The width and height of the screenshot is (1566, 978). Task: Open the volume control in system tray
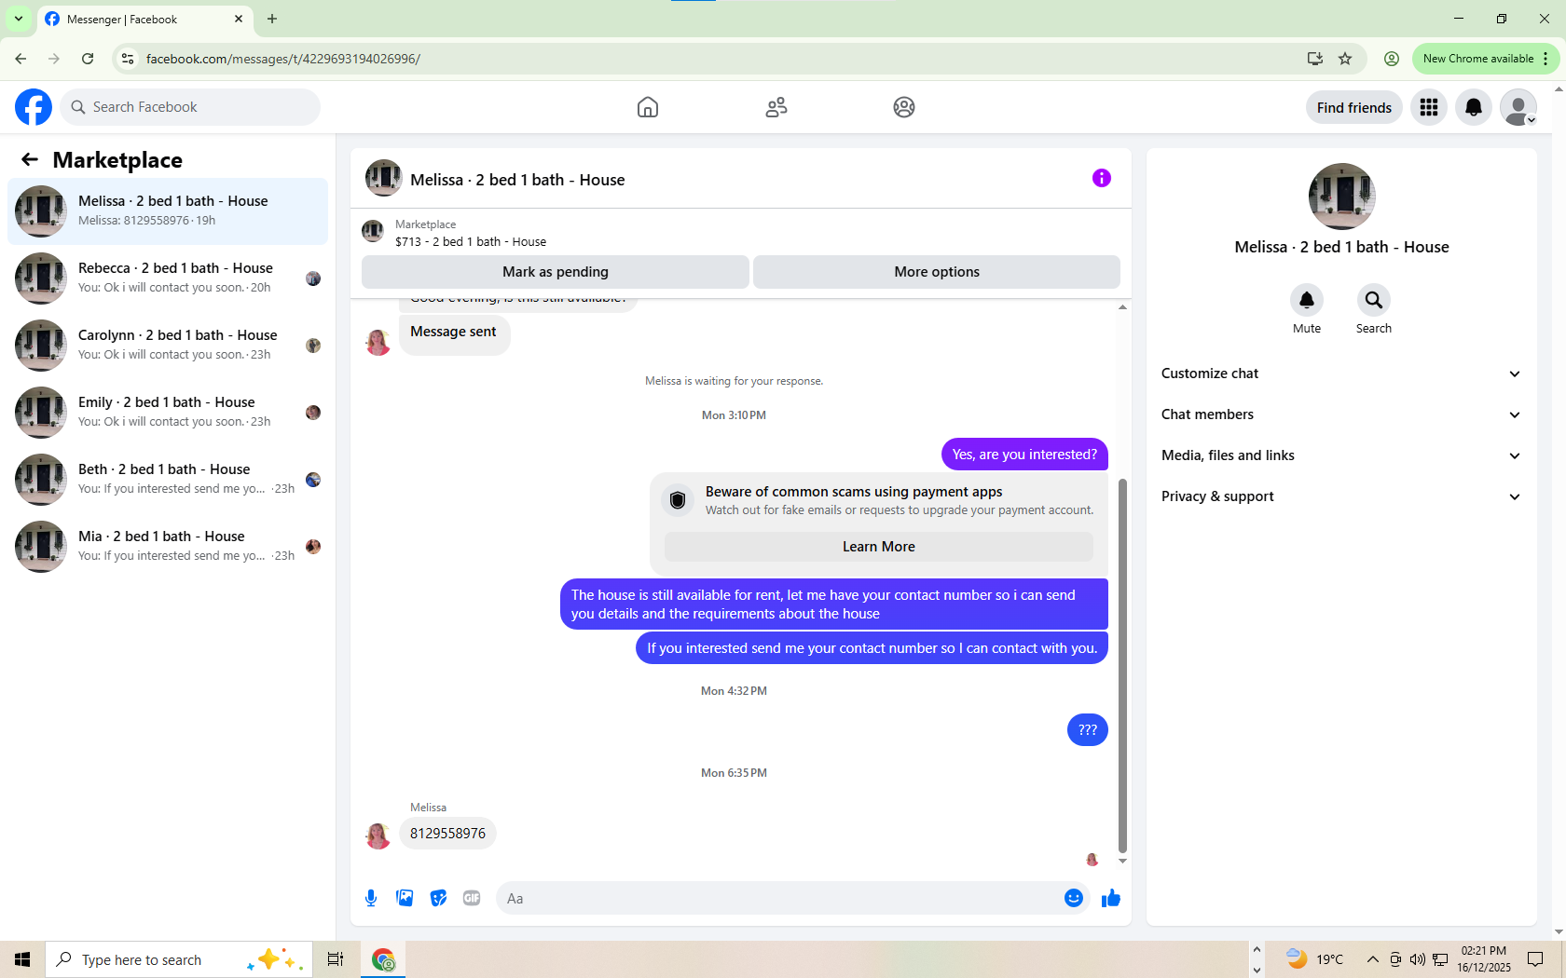1417,959
